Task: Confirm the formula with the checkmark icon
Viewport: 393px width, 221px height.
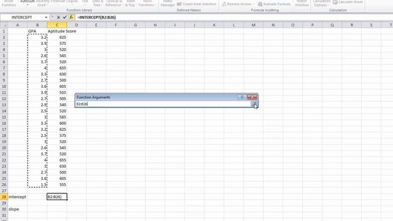Action: (64, 17)
